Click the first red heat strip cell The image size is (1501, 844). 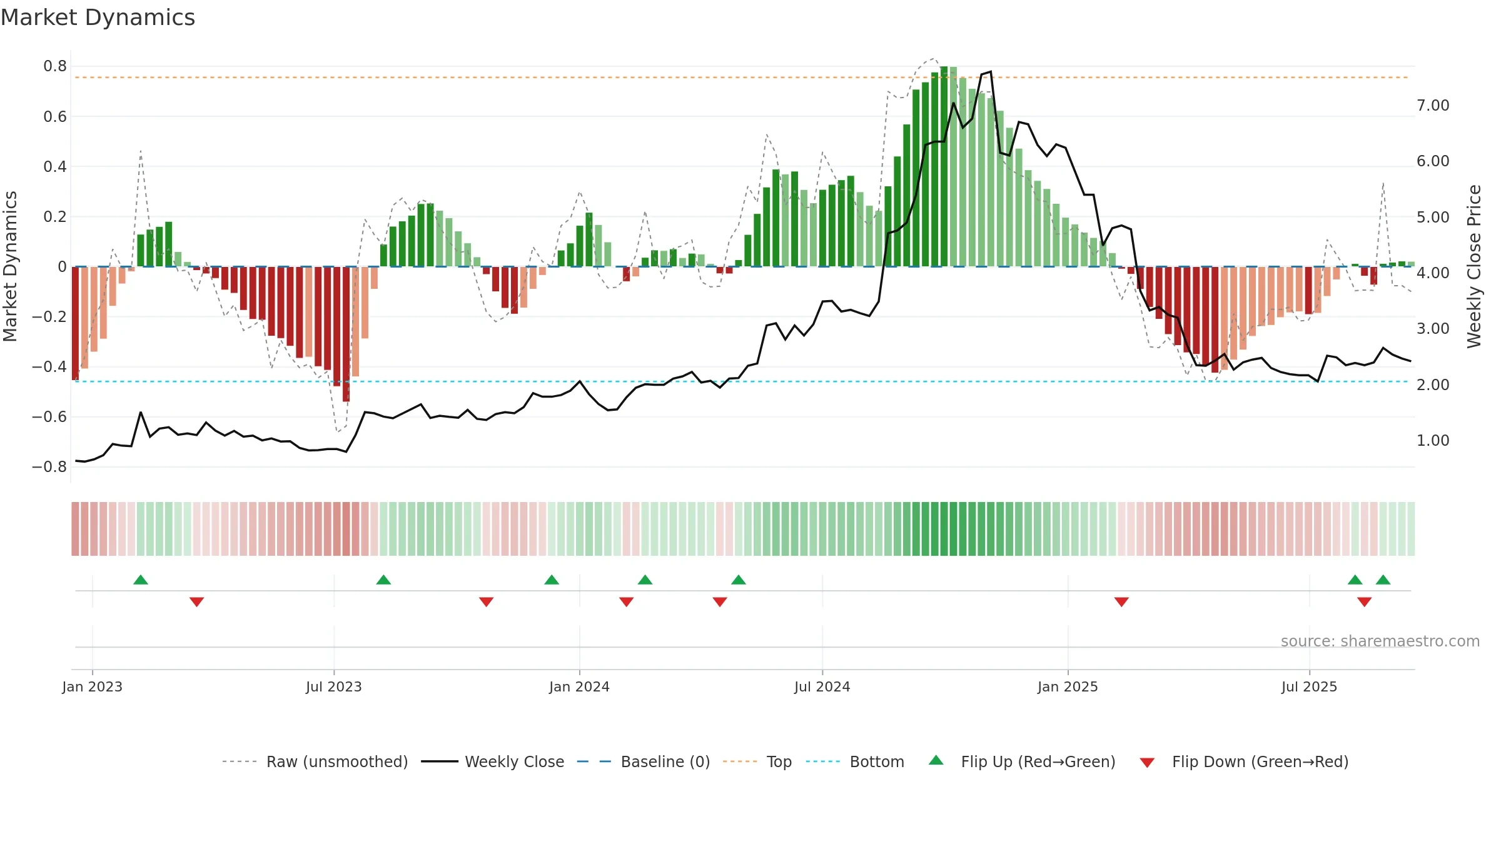pos(75,528)
